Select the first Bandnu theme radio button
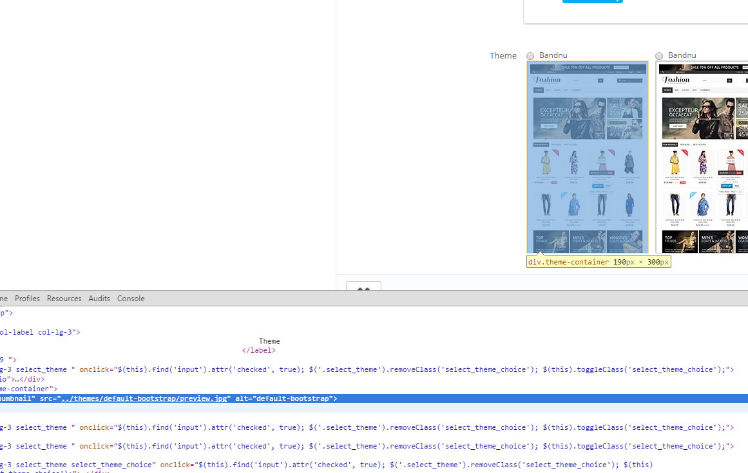 click(x=530, y=56)
